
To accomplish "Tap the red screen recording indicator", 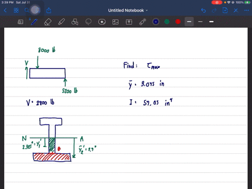I will 217,3.
